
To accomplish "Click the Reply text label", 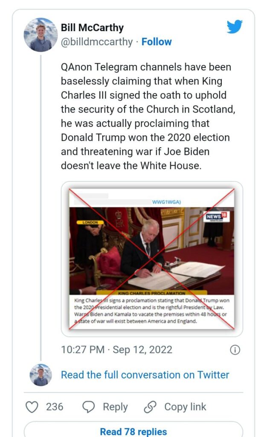I will click(x=115, y=407).
